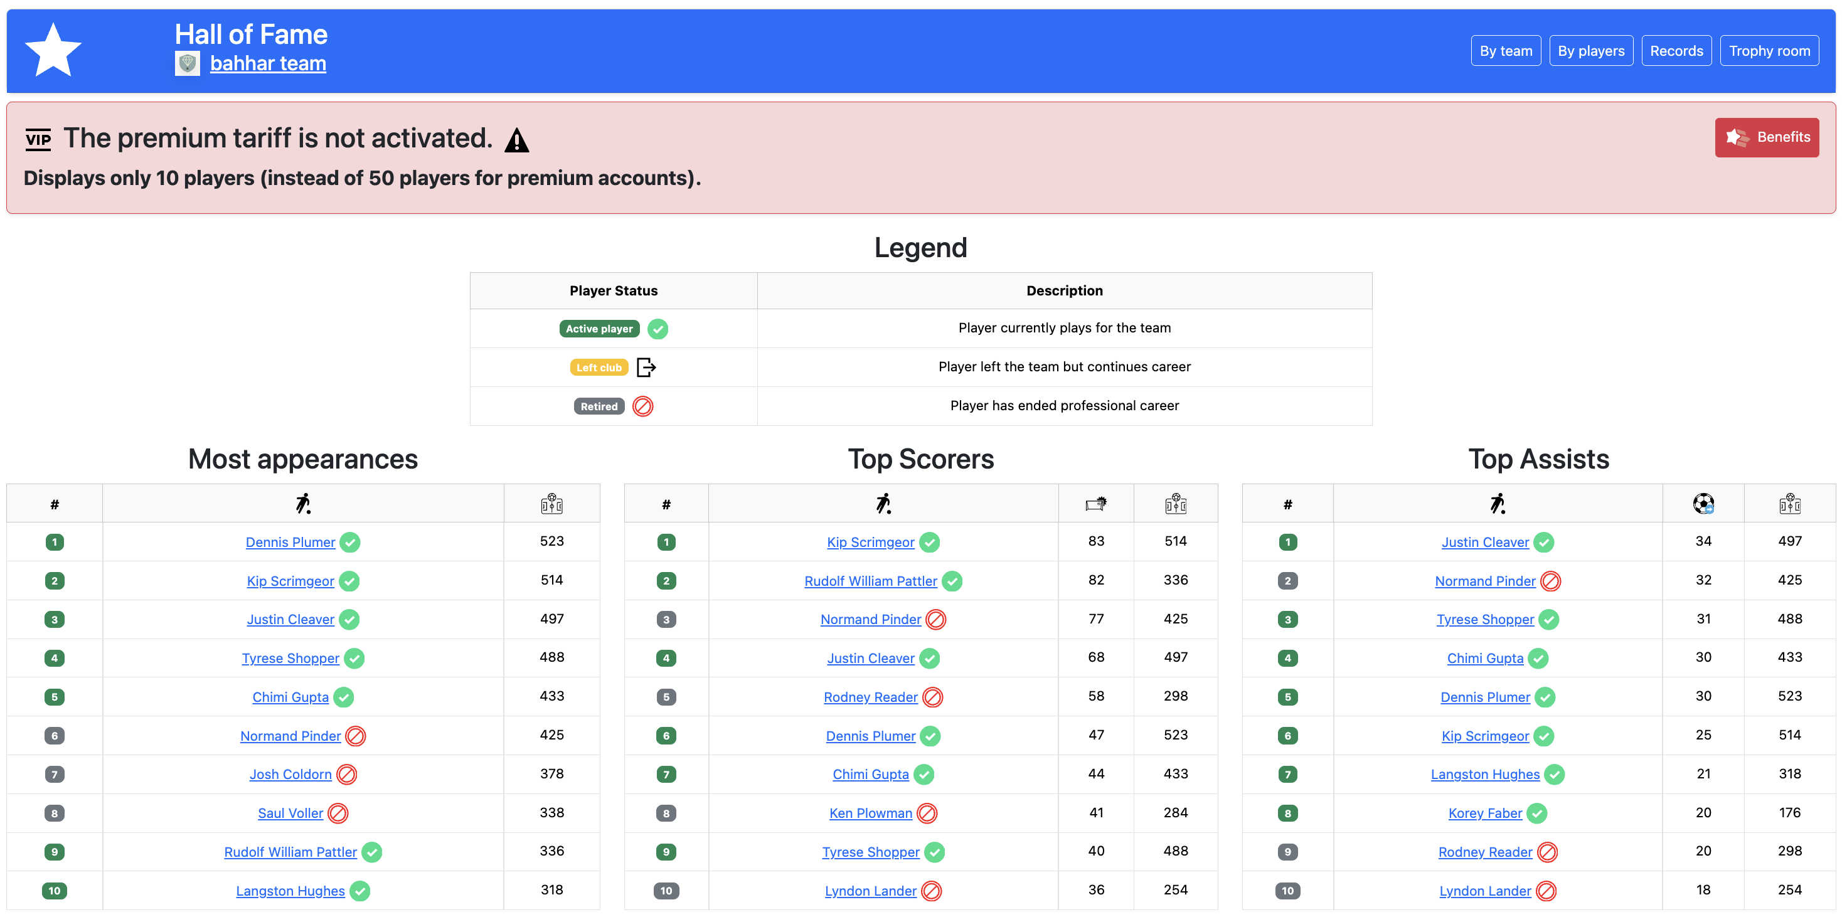Open Korey Faber link
The height and width of the screenshot is (917, 1847).
pyautogui.click(x=1485, y=814)
